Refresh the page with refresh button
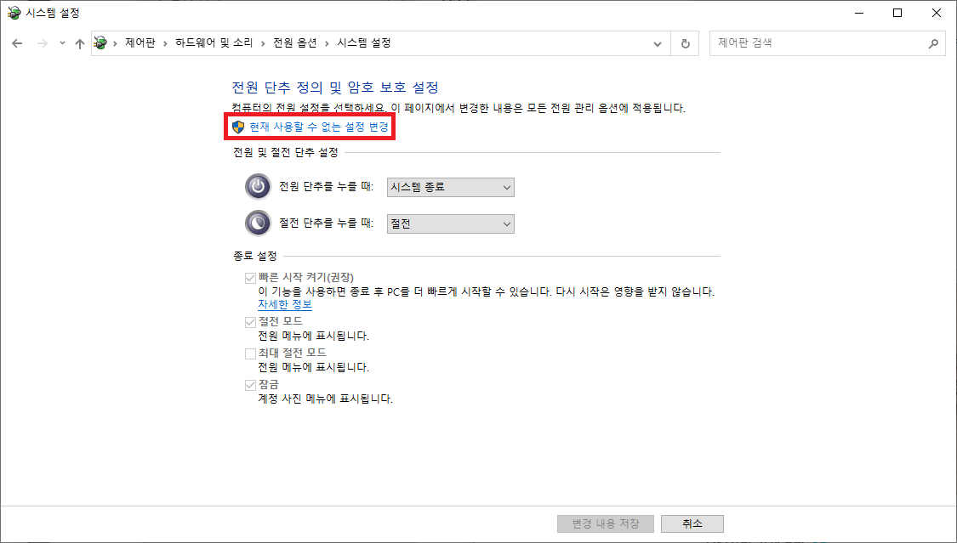The image size is (957, 543). tap(686, 44)
